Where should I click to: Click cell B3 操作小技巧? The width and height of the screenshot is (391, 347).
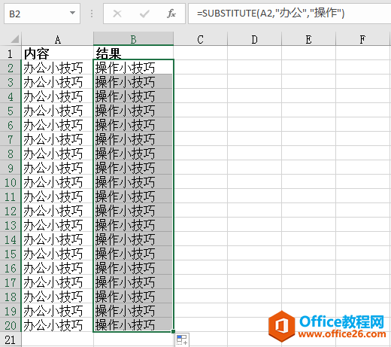point(133,81)
